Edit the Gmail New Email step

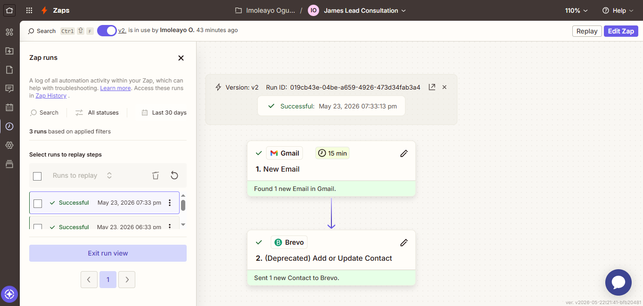click(x=404, y=153)
